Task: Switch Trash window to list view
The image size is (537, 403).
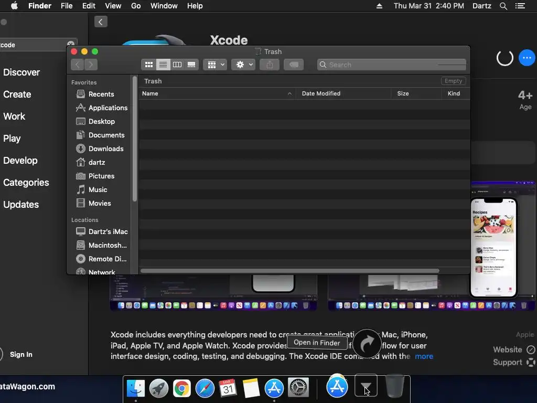Action: [163, 65]
